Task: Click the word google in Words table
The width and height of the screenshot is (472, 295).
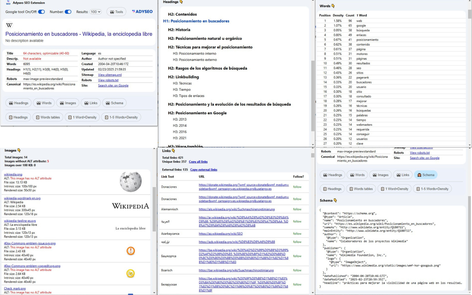Action: click(361, 25)
